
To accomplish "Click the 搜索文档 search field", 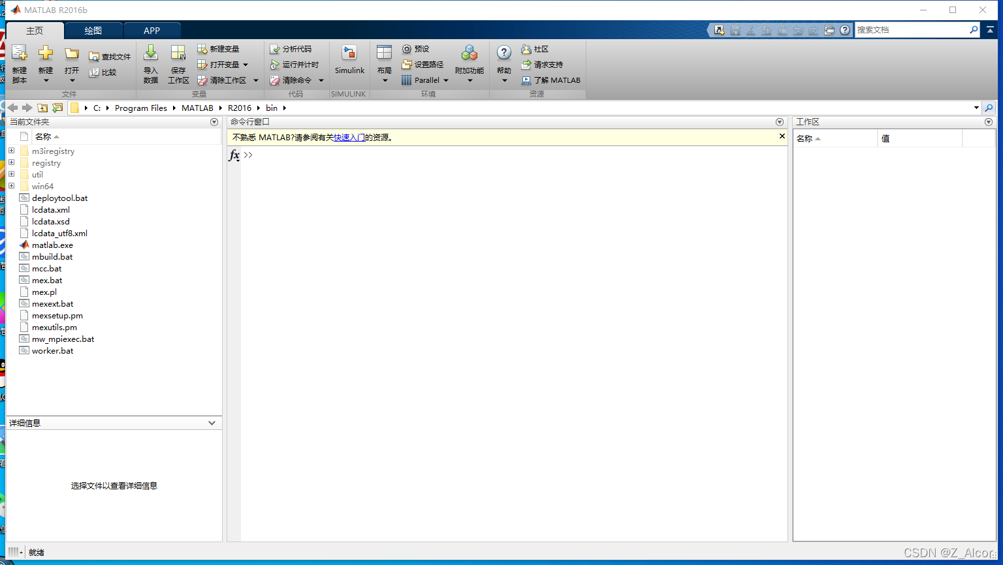I will (x=912, y=30).
